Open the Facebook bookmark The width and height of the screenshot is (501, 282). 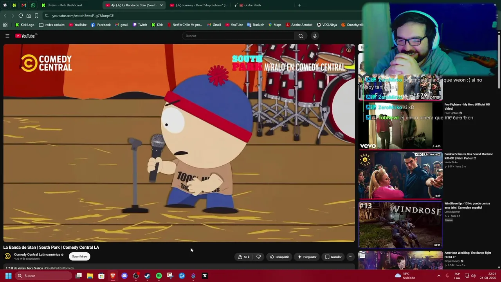pyautogui.click(x=101, y=25)
